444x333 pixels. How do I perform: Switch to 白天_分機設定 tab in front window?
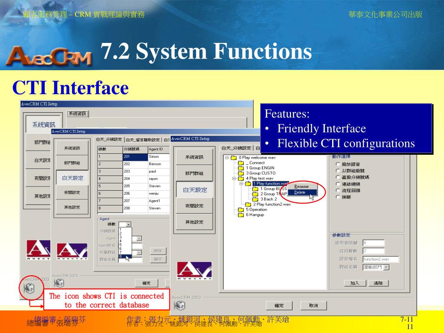236,148
